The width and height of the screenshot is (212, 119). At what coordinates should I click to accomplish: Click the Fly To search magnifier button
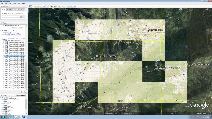[x=24, y=17]
